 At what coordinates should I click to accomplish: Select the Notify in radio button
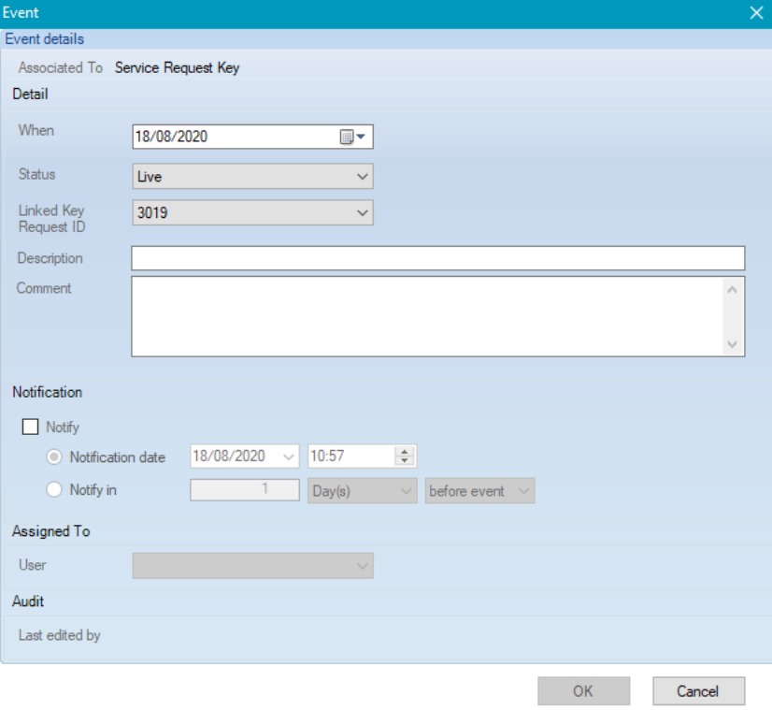[54, 490]
